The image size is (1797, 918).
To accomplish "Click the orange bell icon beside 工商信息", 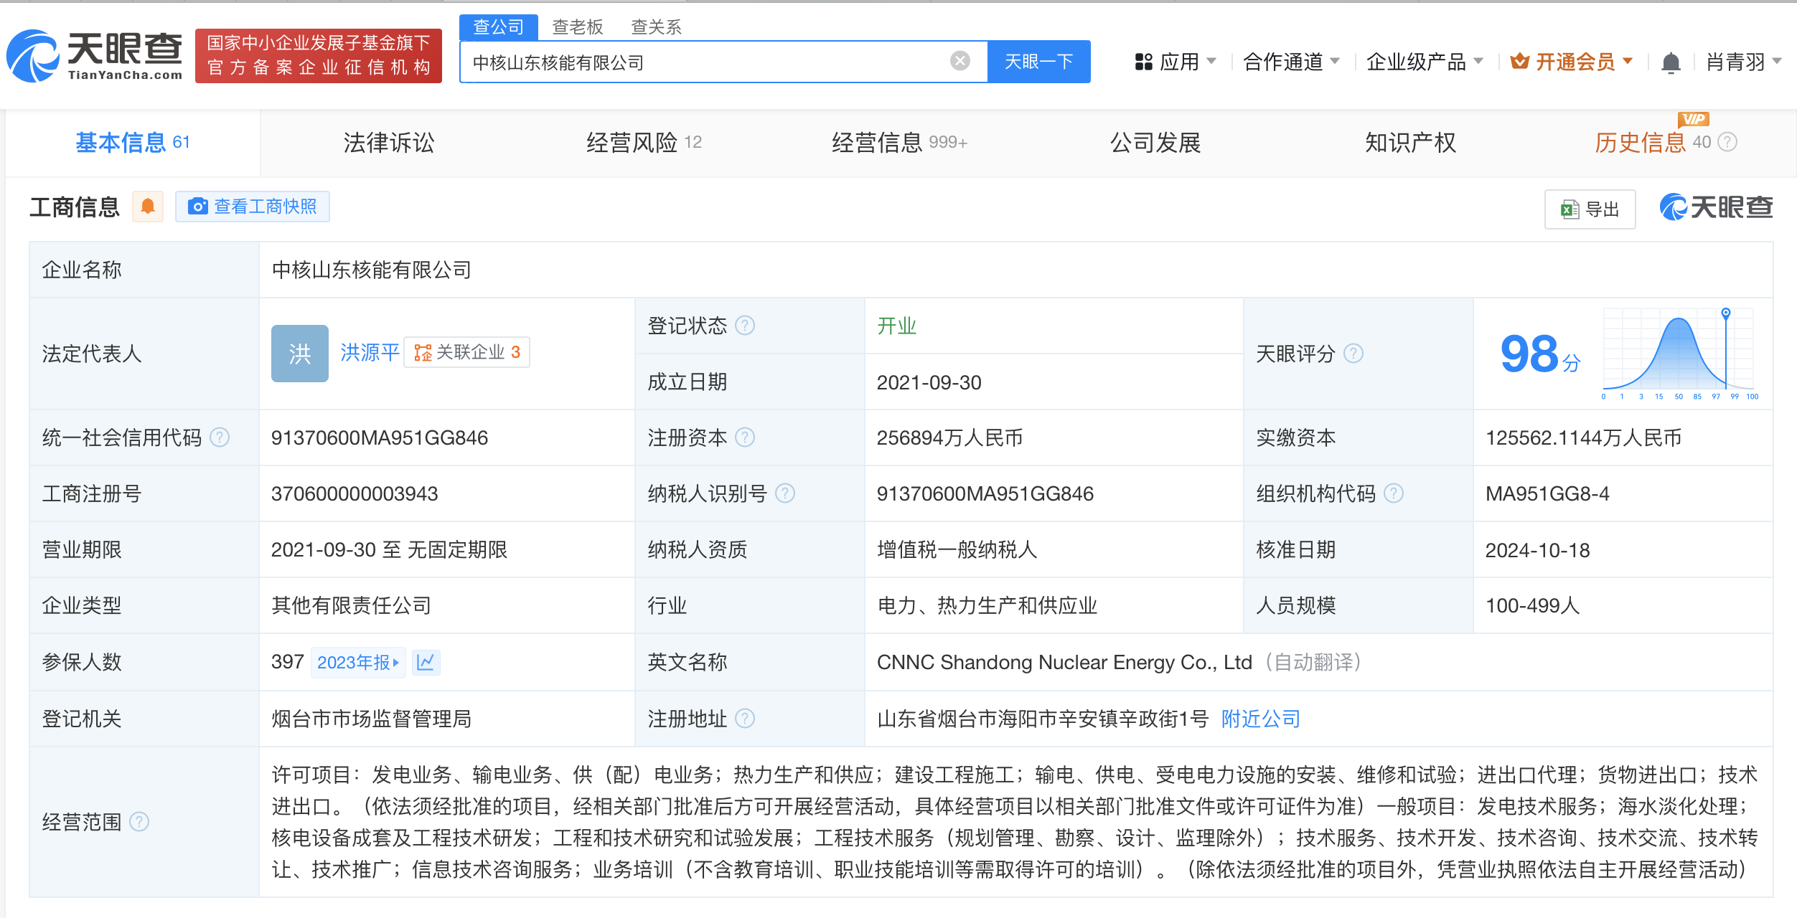I will coord(148,207).
